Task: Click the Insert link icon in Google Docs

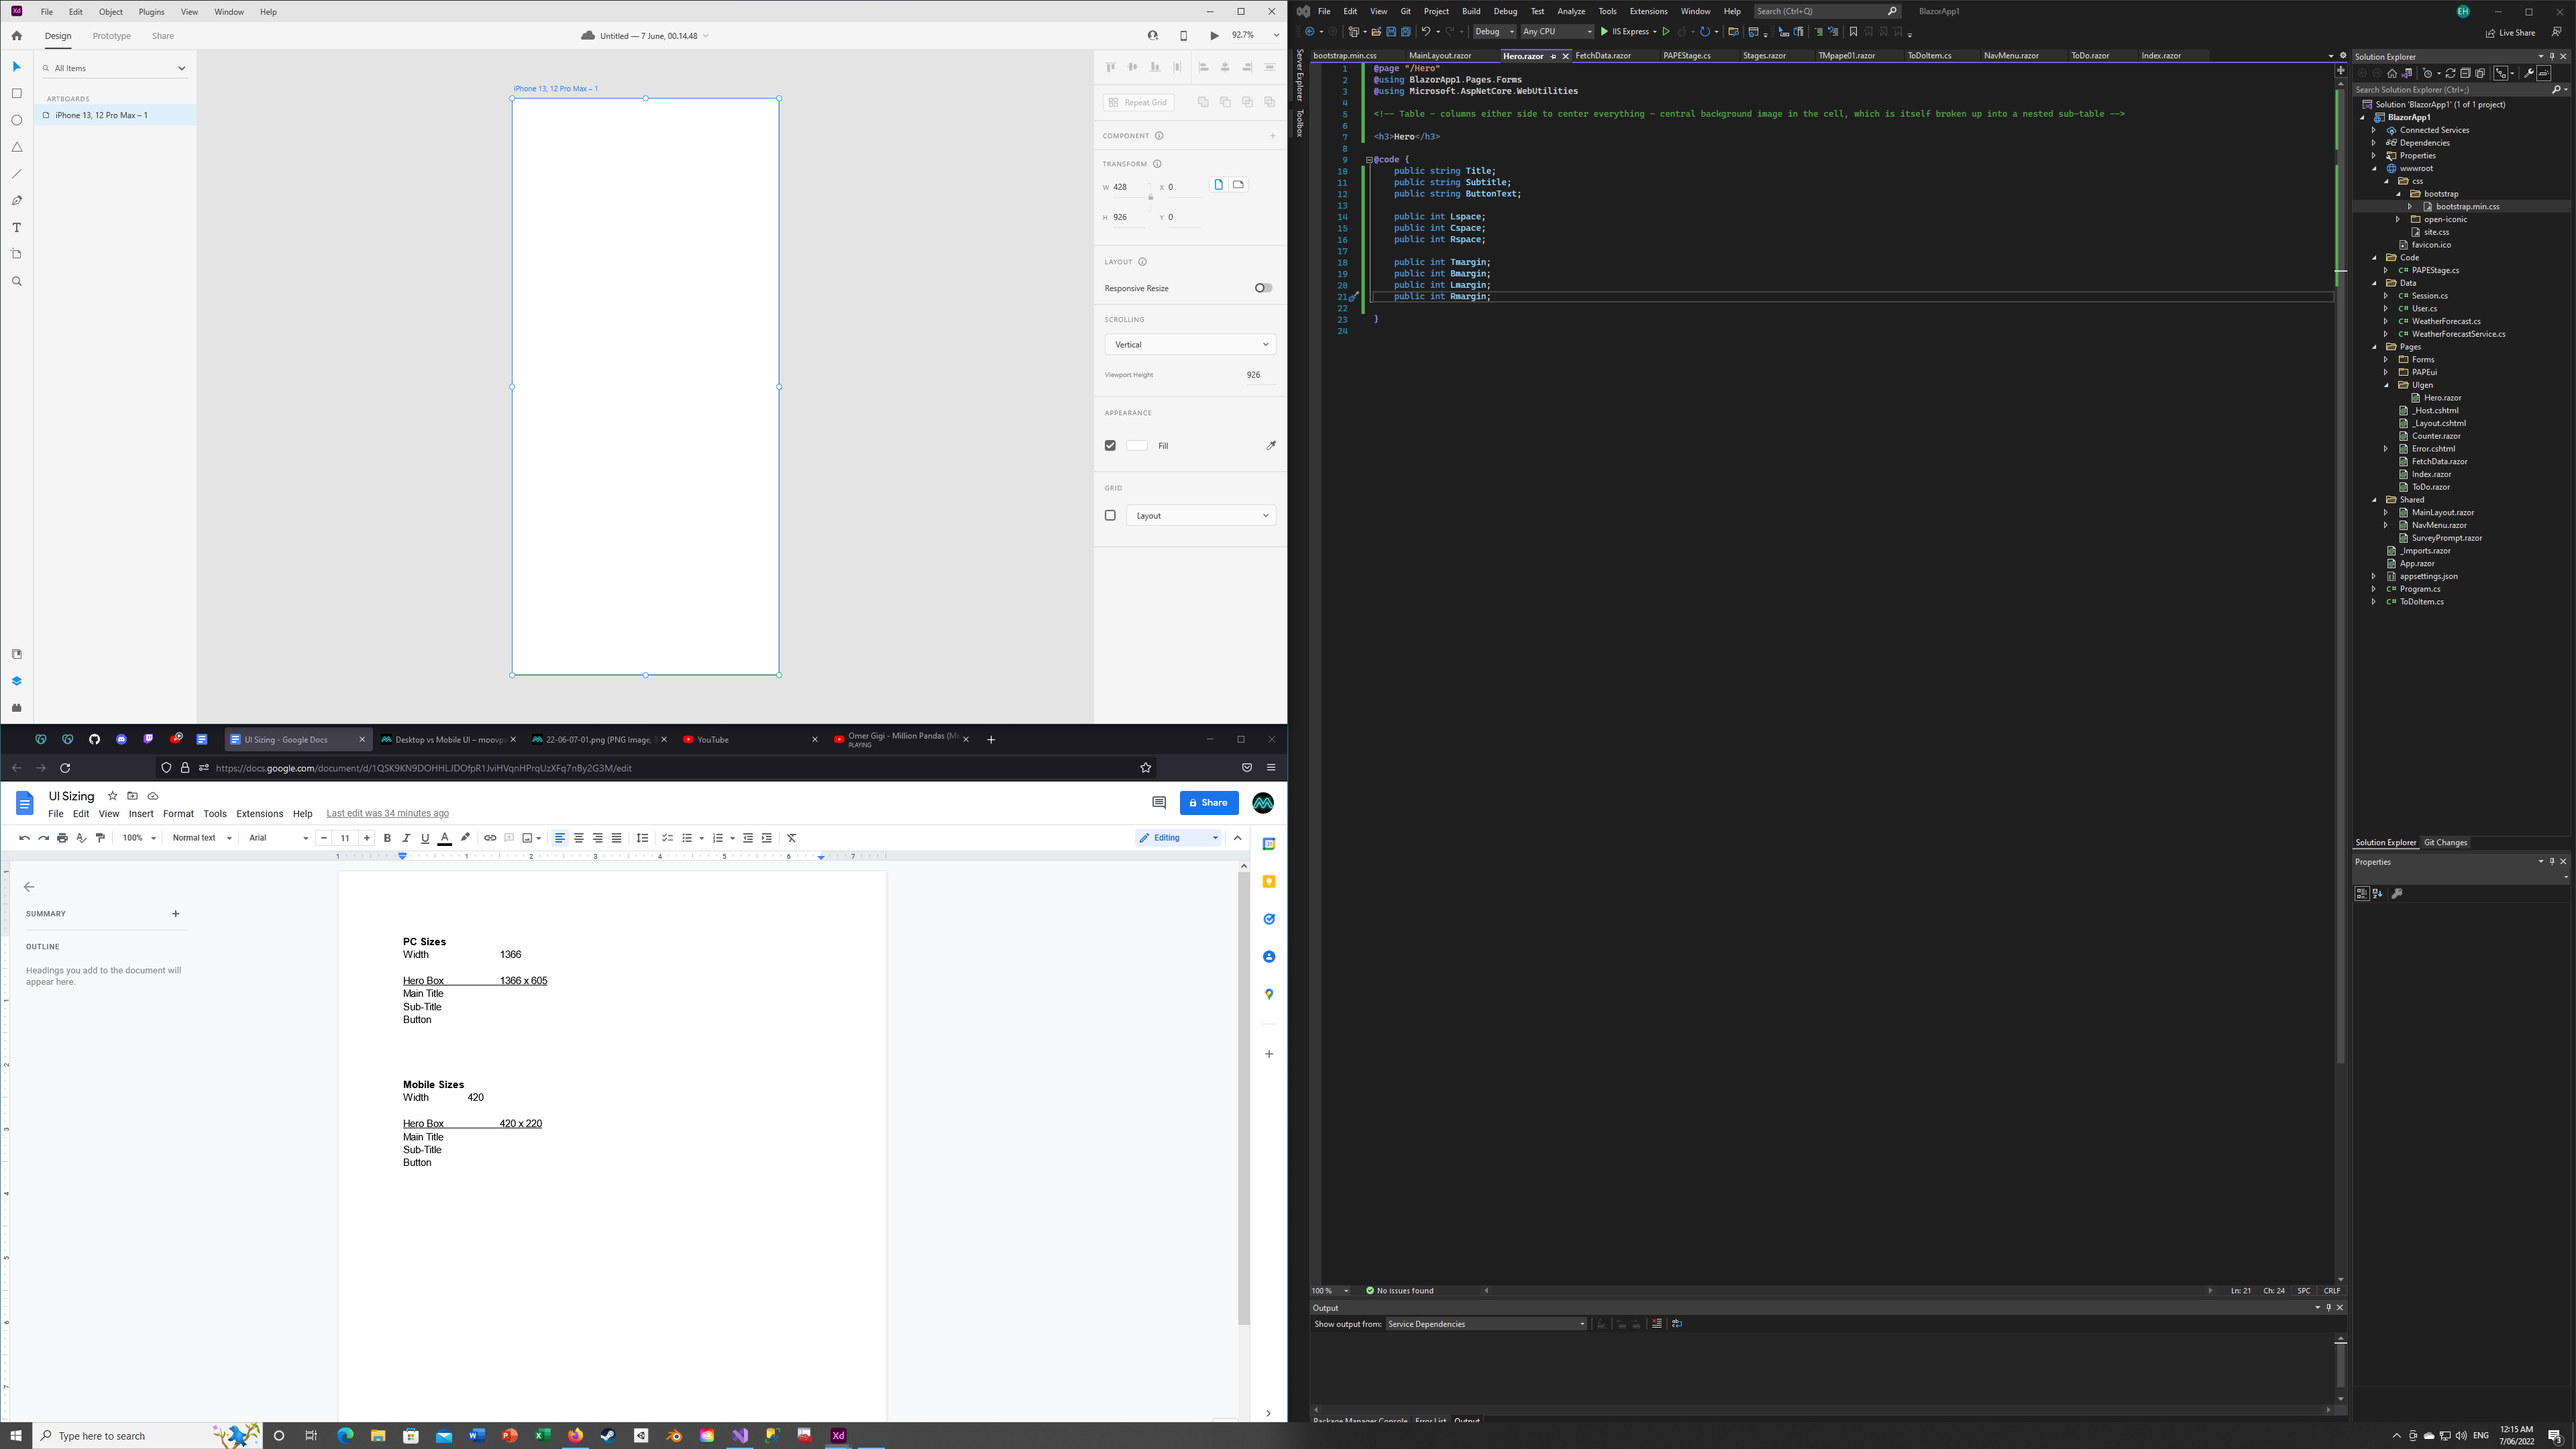Action: (490, 838)
